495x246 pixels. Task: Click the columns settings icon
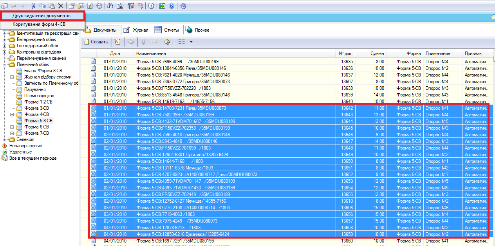[131, 6]
